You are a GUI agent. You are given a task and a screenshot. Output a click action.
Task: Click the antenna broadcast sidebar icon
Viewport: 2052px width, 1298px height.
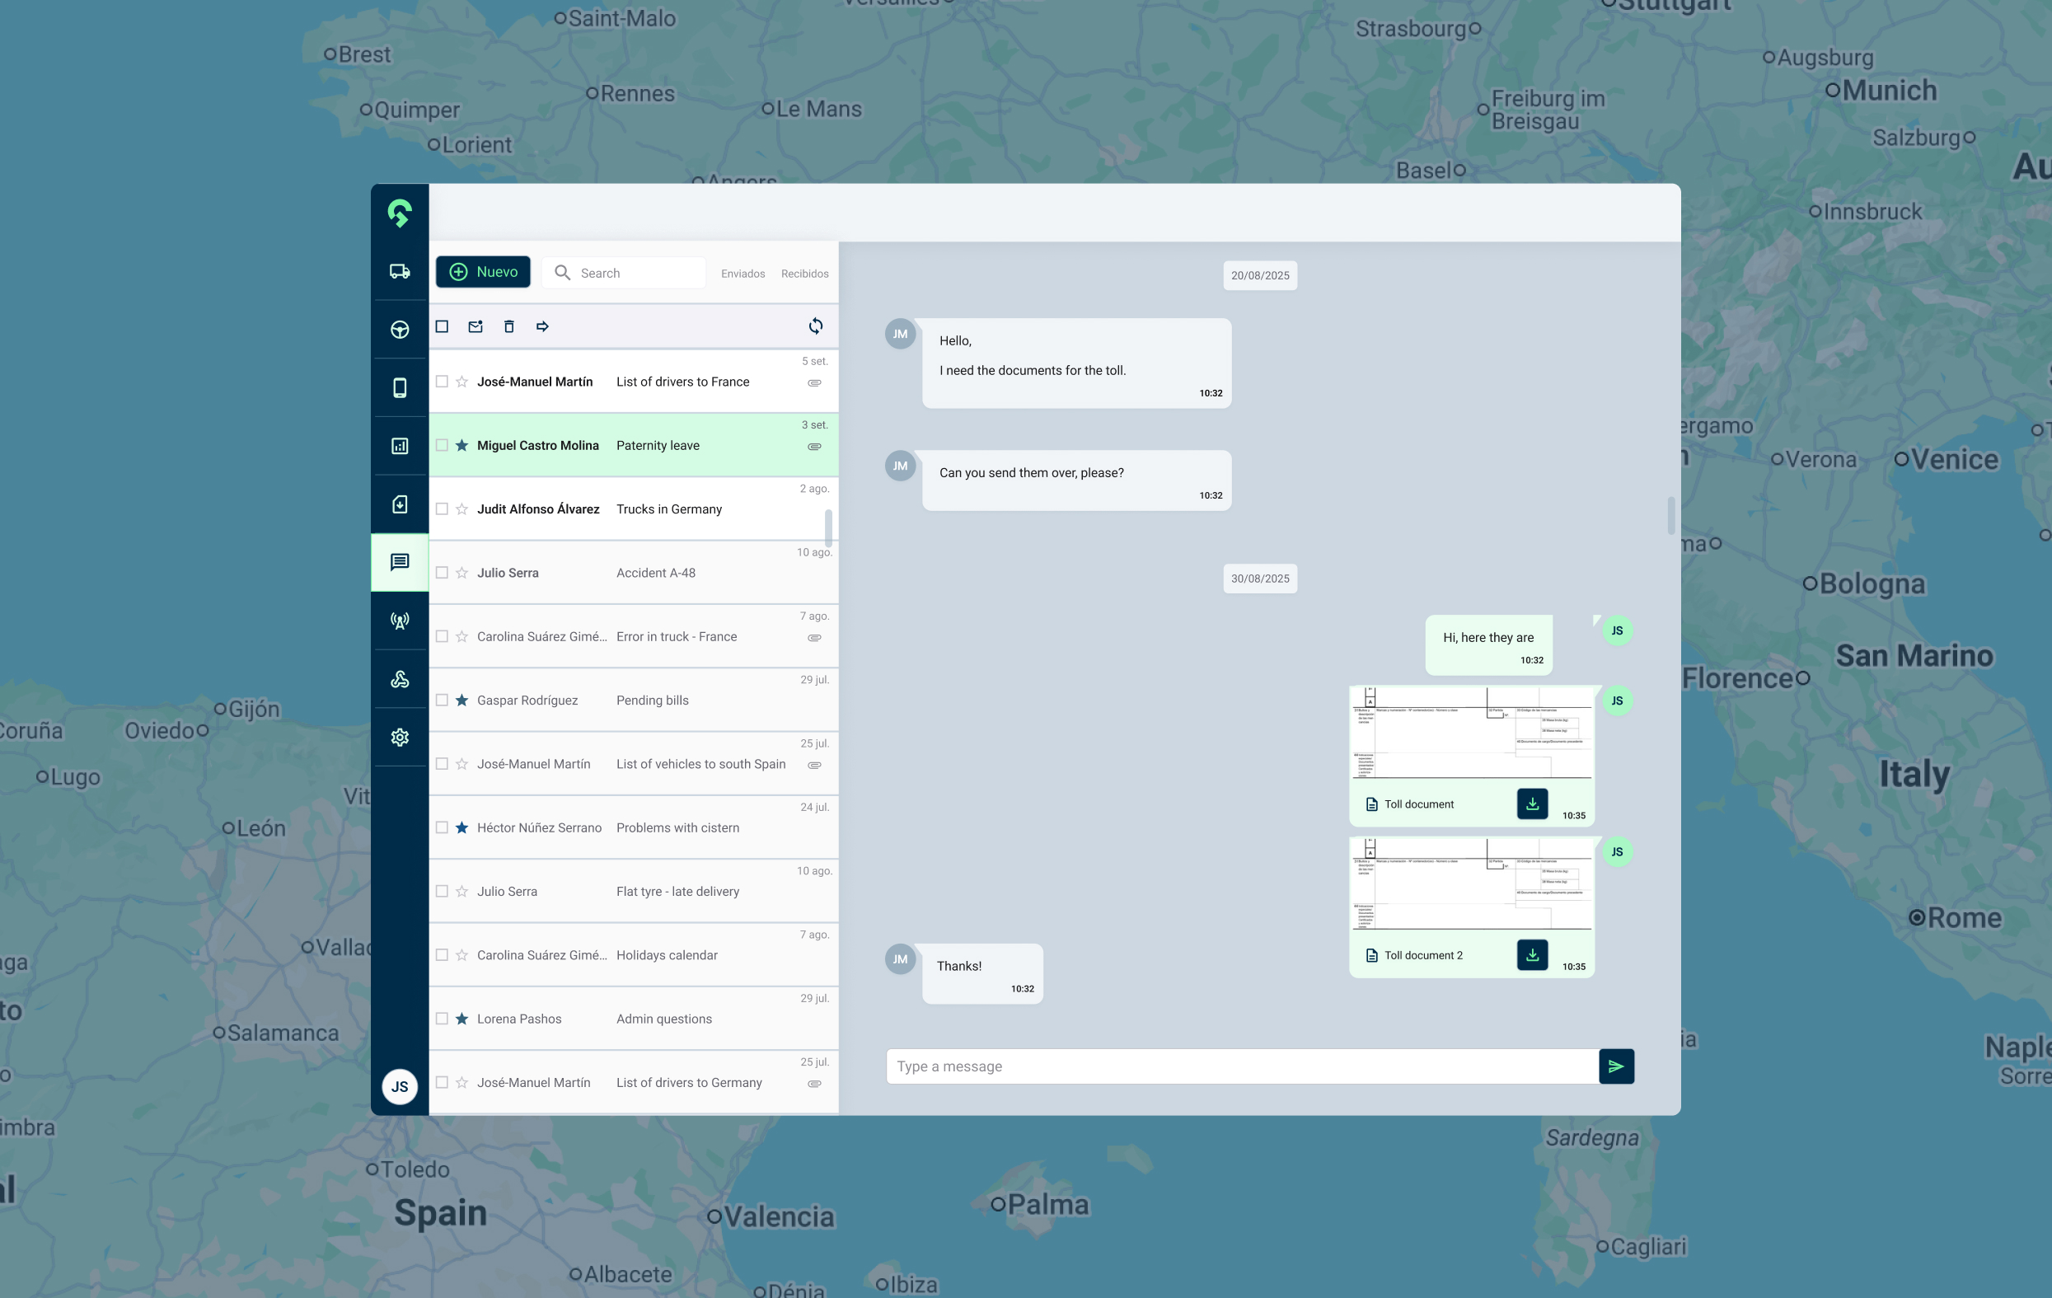[x=400, y=621]
